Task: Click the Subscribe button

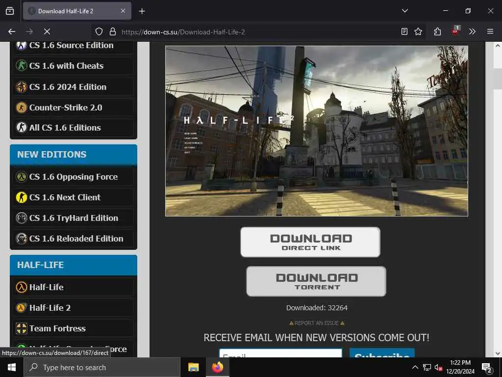Action: pyautogui.click(x=382, y=353)
